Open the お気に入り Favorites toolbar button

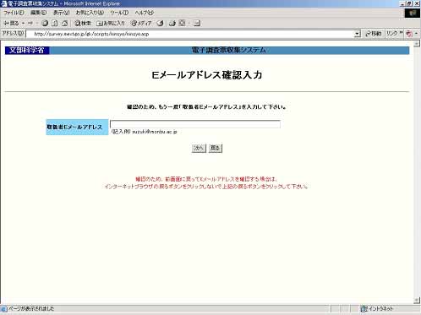pos(111,23)
